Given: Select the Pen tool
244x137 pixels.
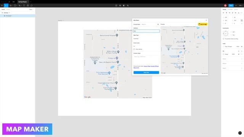Looking at the screenshot, I should pos(19,5).
